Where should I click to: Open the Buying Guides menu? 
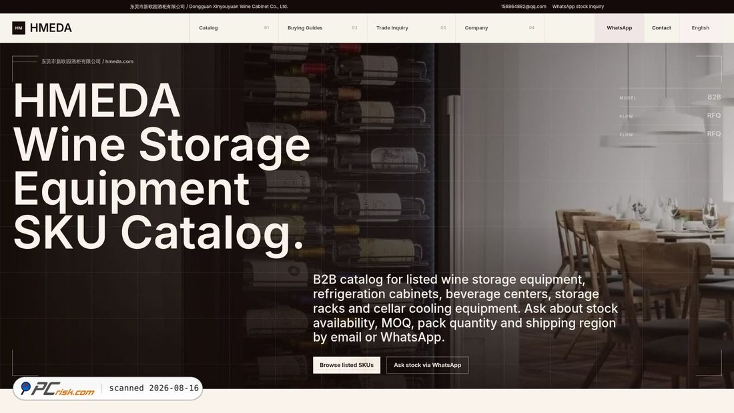click(322, 28)
